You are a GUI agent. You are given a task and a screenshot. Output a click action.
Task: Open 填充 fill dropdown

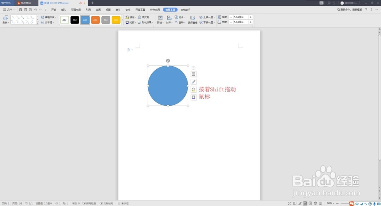pyautogui.click(x=131, y=17)
